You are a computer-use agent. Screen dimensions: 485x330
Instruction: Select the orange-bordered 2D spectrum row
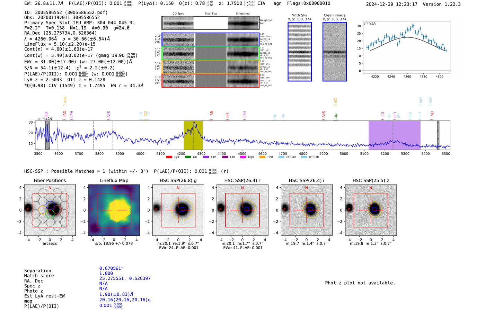tap(210, 67)
